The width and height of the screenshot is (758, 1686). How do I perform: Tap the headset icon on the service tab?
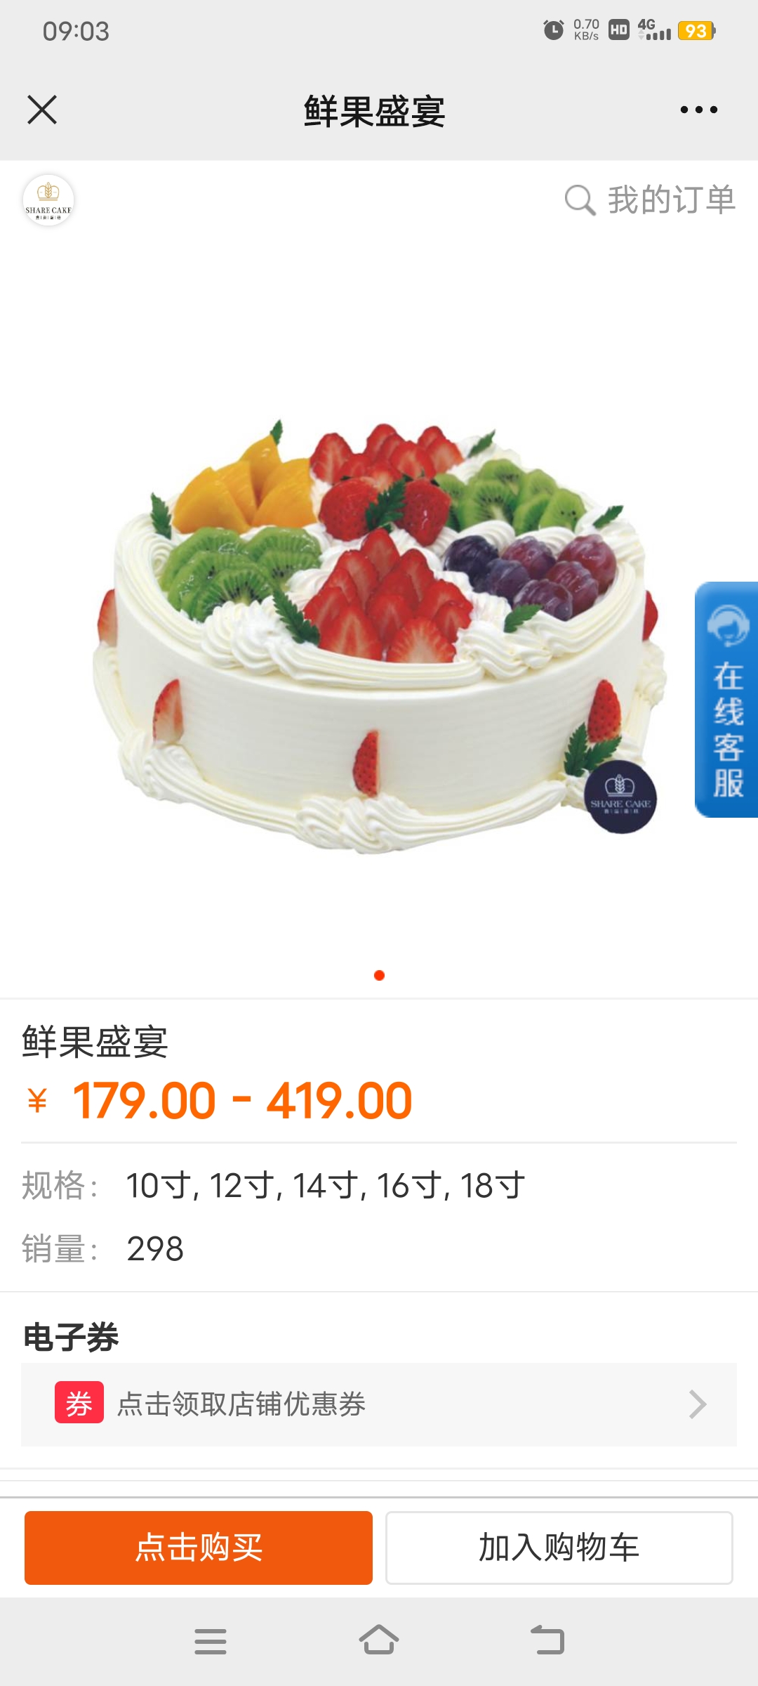click(728, 625)
